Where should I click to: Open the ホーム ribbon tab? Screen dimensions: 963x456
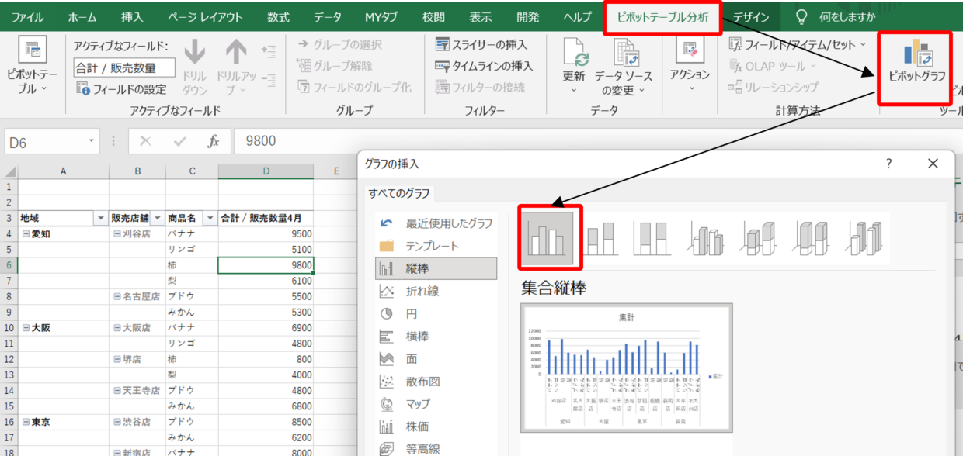pos(82,17)
